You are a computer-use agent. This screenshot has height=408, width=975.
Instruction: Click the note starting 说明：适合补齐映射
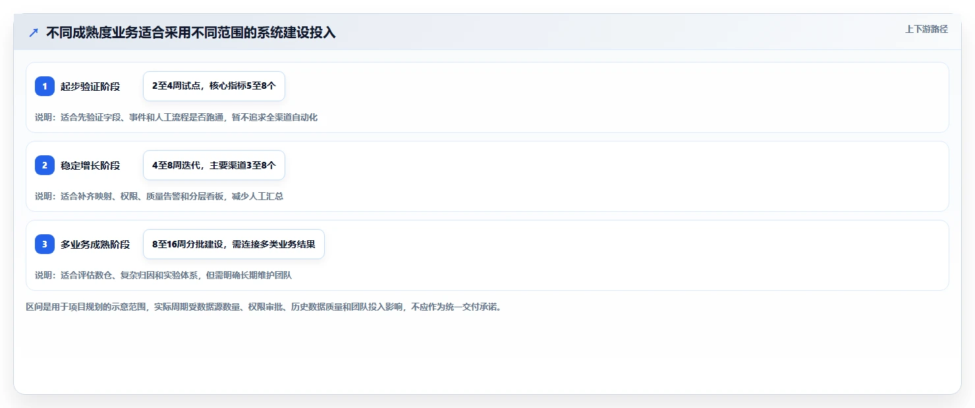coord(159,196)
